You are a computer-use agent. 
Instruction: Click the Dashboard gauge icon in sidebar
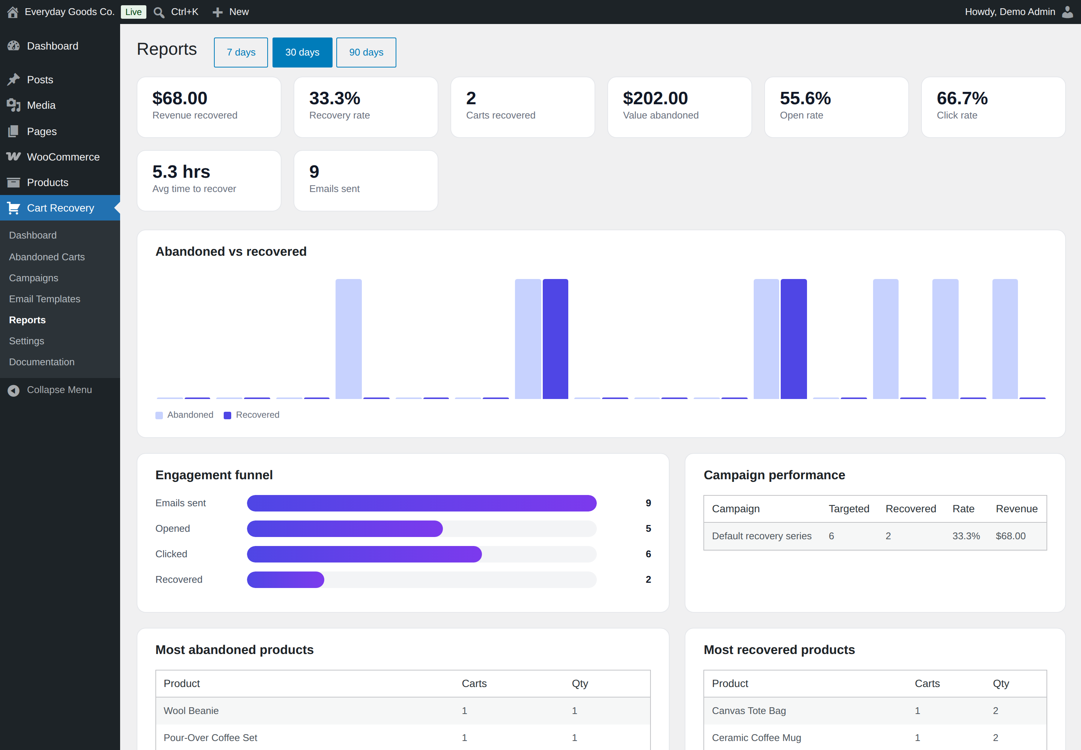click(x=14, y=46)
